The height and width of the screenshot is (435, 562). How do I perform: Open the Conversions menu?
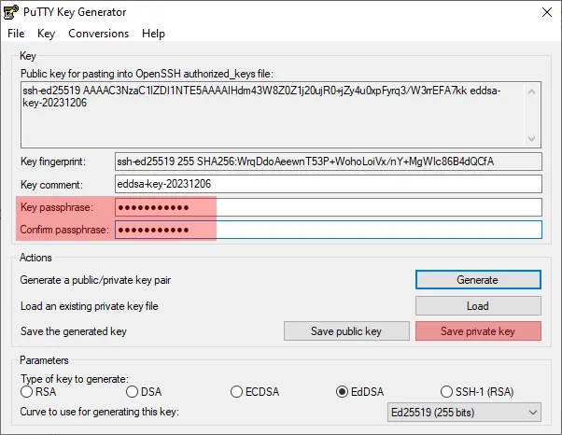(99, 34)
